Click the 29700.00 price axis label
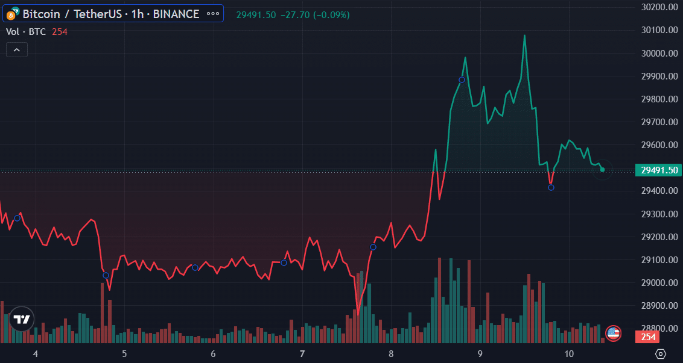 [659, 122]
